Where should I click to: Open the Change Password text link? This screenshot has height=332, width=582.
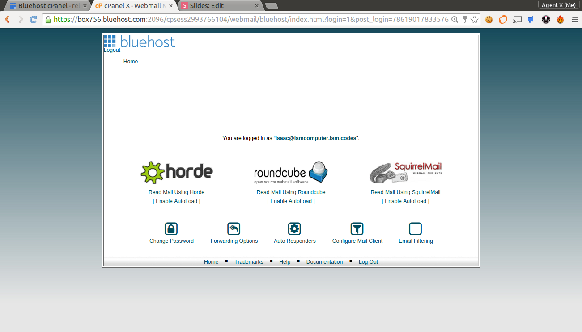pyautogui.click(x=171, y=241)
